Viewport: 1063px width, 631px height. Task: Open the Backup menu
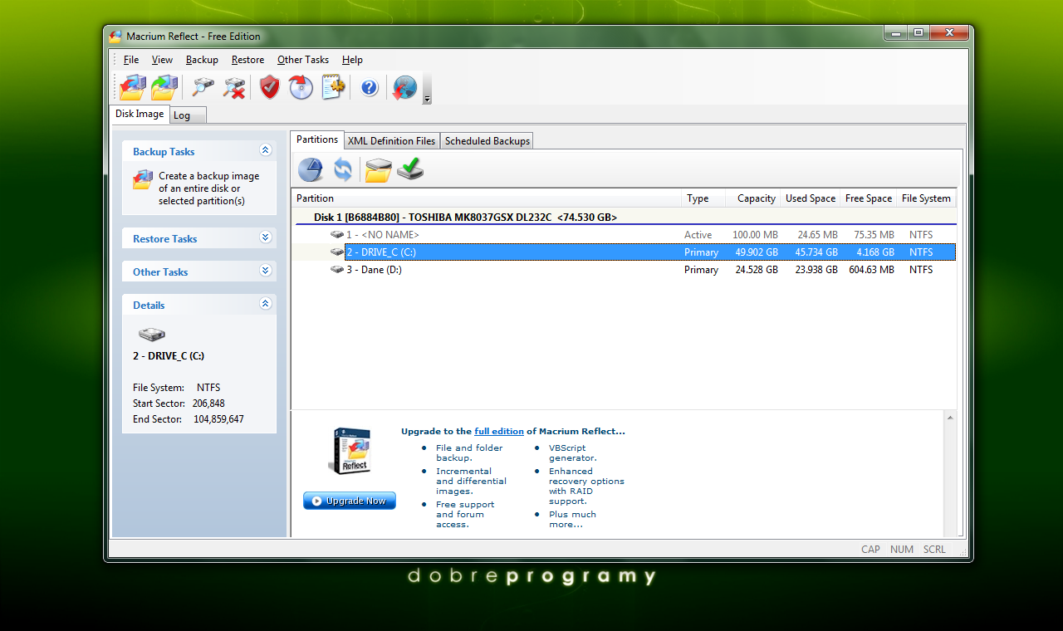click(x=202, y=60)
